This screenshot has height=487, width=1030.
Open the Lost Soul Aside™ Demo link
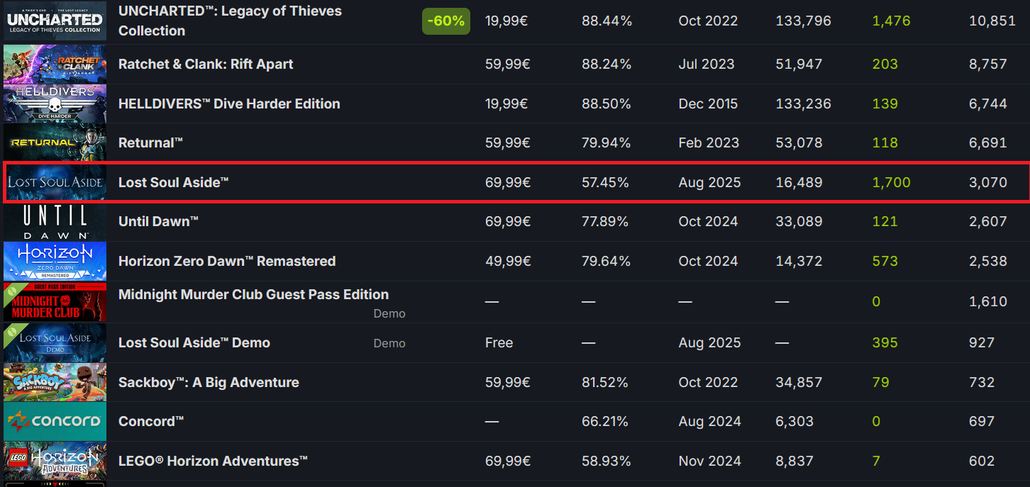pos(194,342)
